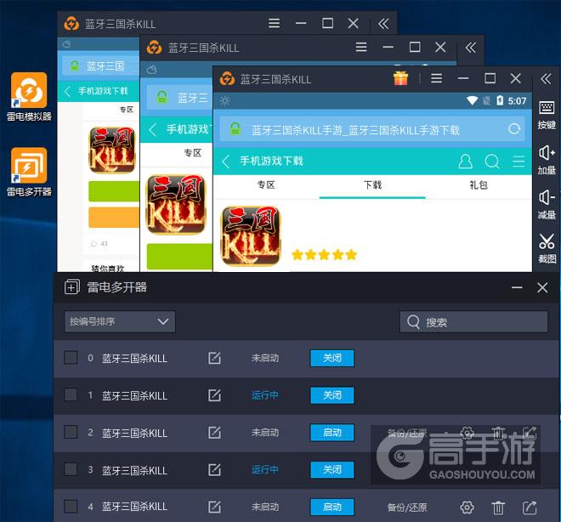
Task: Rename instance 3 with its edit icon
Action: pyautogui.click(x=214, y=469)
